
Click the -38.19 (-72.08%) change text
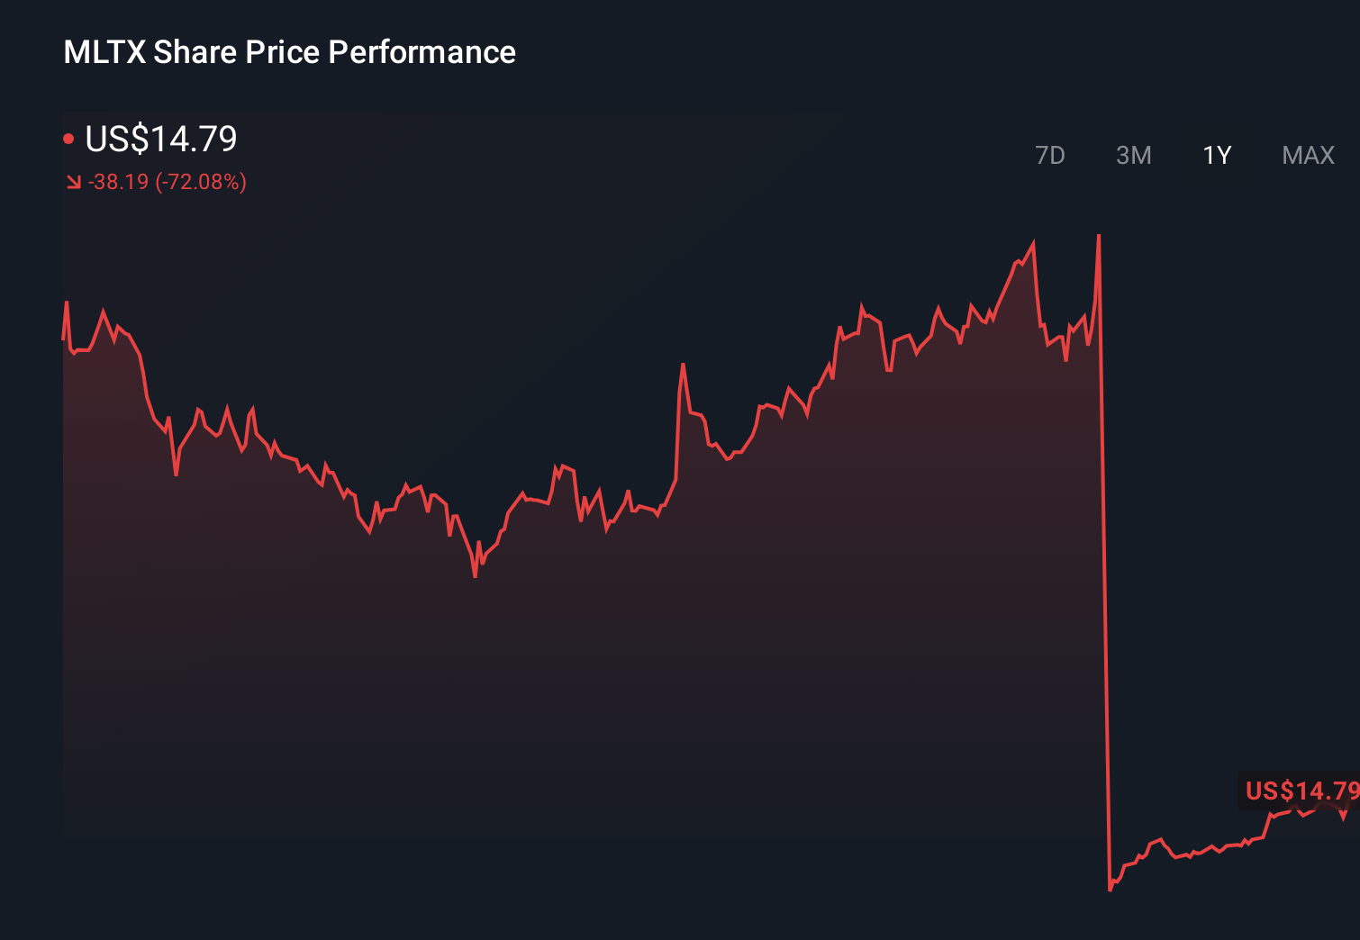point(167,182)
